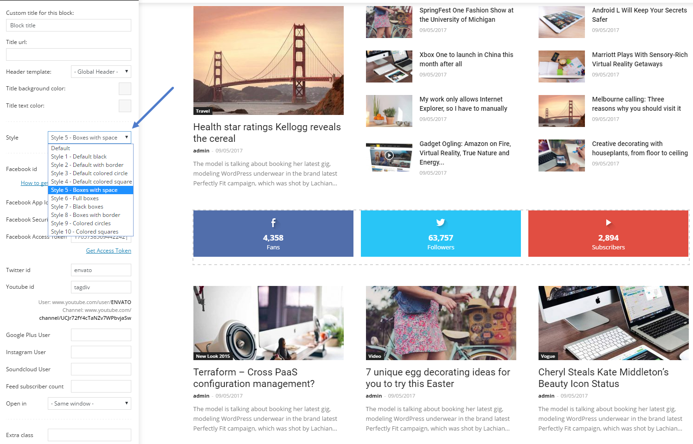Image resolution: width=693 pixels, height=444 pixels.
Task: Click the 2,894 Subscribers YouTube box
Action: (608, 234)
